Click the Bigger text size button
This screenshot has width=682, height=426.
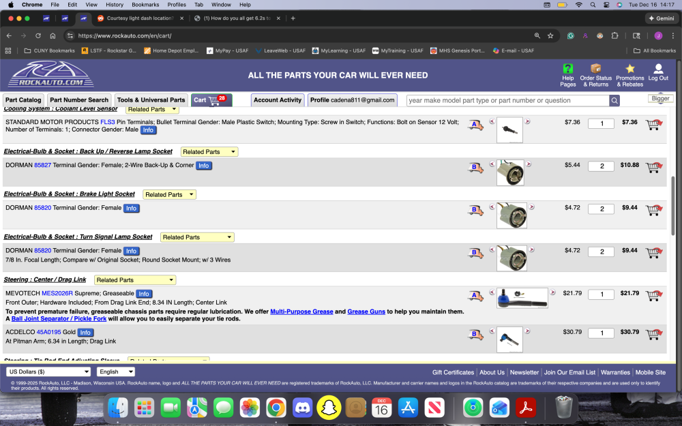point(659,97)
